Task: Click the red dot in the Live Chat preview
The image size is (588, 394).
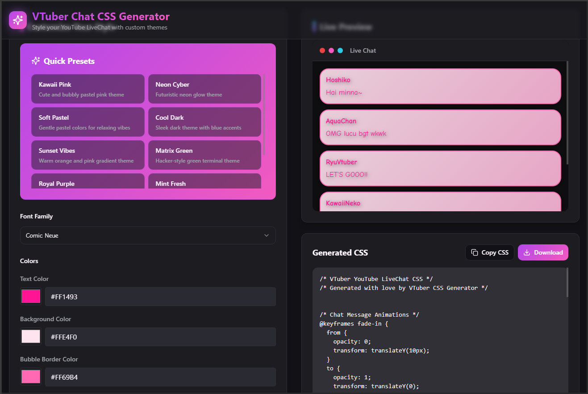Action: click(322, 50)
